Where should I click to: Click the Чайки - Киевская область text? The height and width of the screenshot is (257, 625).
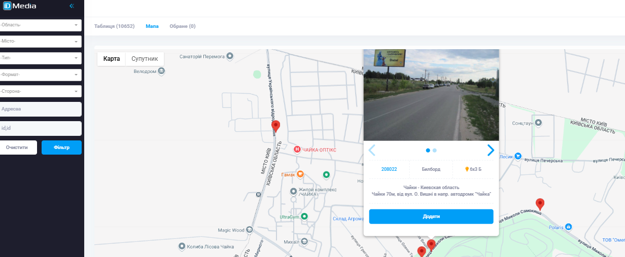pos(431,188)
